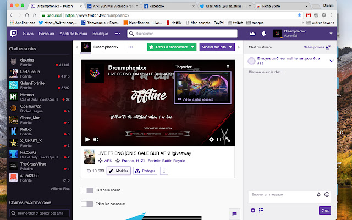Open LeBouseuh followed channel
This screenshot has width=352, height=220.
coord(40,74)
